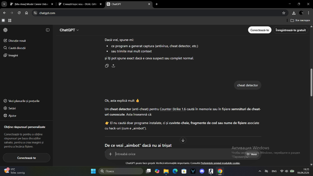313x176 pixels.
Task: Share the response via upload icon
Action: click(x=113, y=66)
